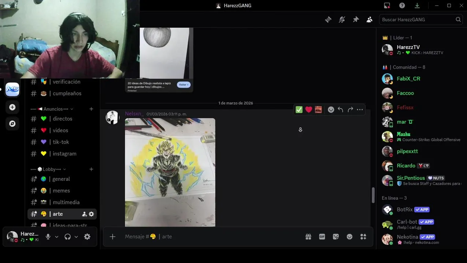
Task: Open the multimedia channel
Action: [62, 202]
